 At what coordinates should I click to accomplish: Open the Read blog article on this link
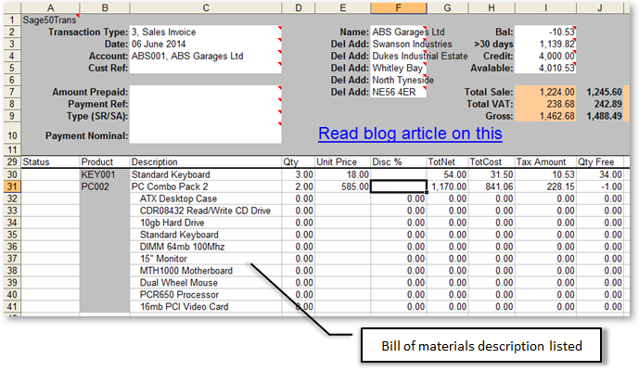click(410, 134)
